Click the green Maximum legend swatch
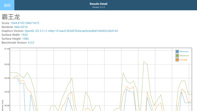Screen dimensions: 197x111 (x=177, y=56)
